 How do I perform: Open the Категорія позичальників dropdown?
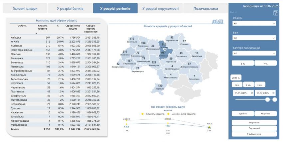coord(254,53)
